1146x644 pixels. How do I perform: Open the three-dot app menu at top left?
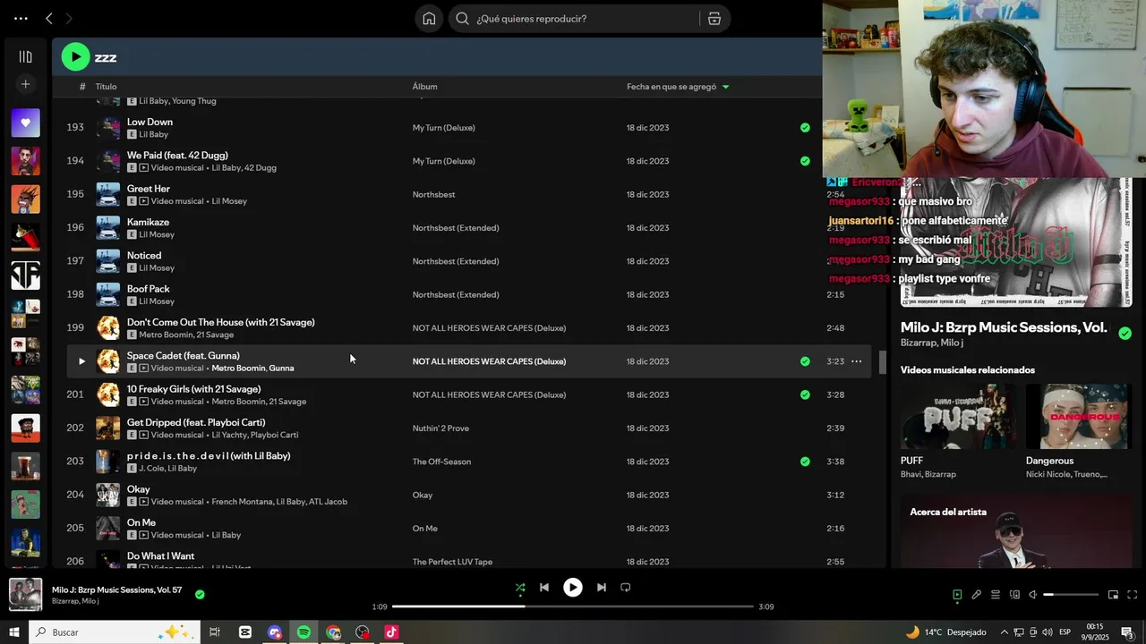[21, 19]
